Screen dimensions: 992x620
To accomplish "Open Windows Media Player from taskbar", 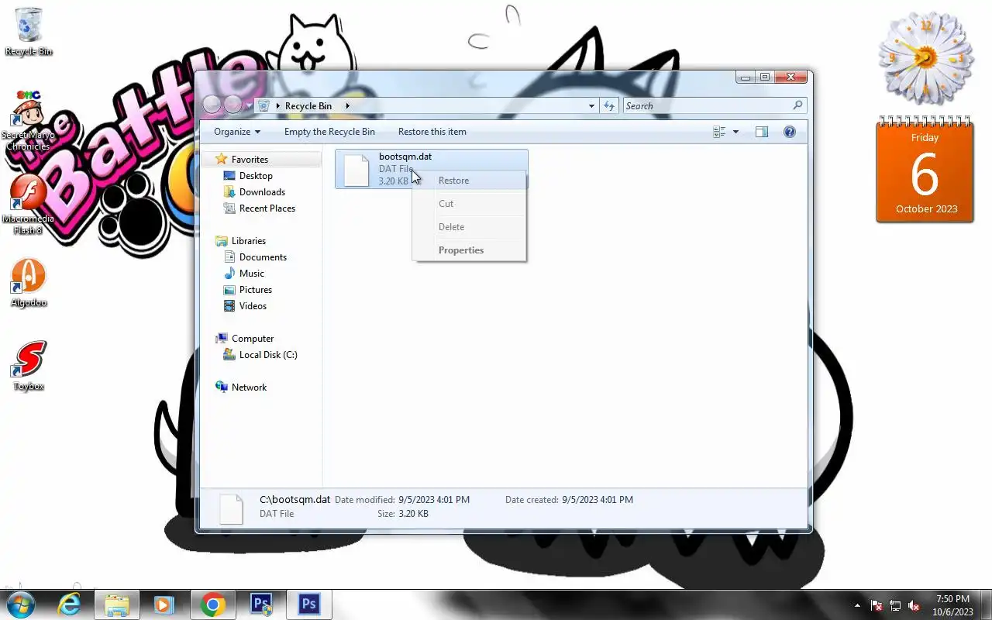I will (x=164, y=604).
